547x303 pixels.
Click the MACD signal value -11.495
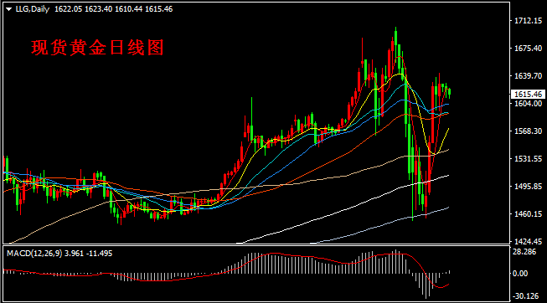point(99,254)
